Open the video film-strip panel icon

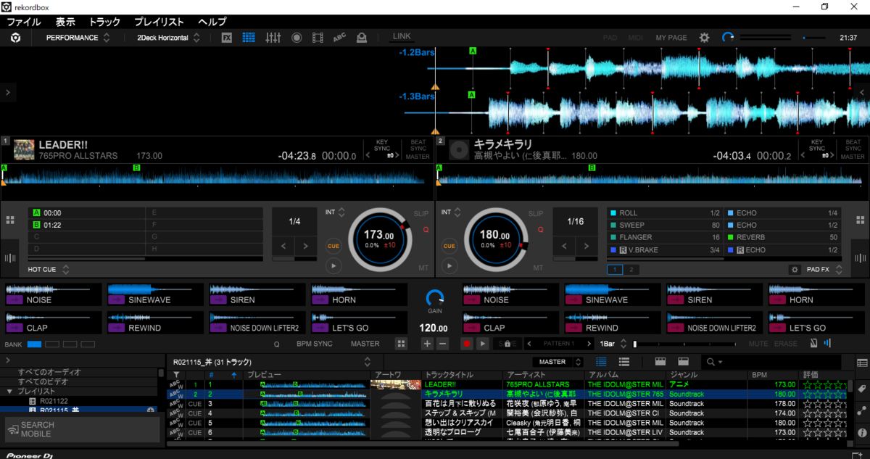[x=318, y=37]
